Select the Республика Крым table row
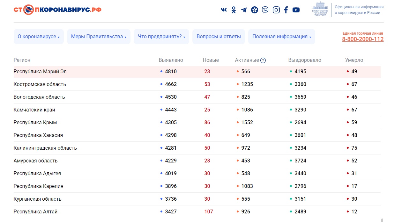This screenshot has height=222, width=394. coord(35,123)
